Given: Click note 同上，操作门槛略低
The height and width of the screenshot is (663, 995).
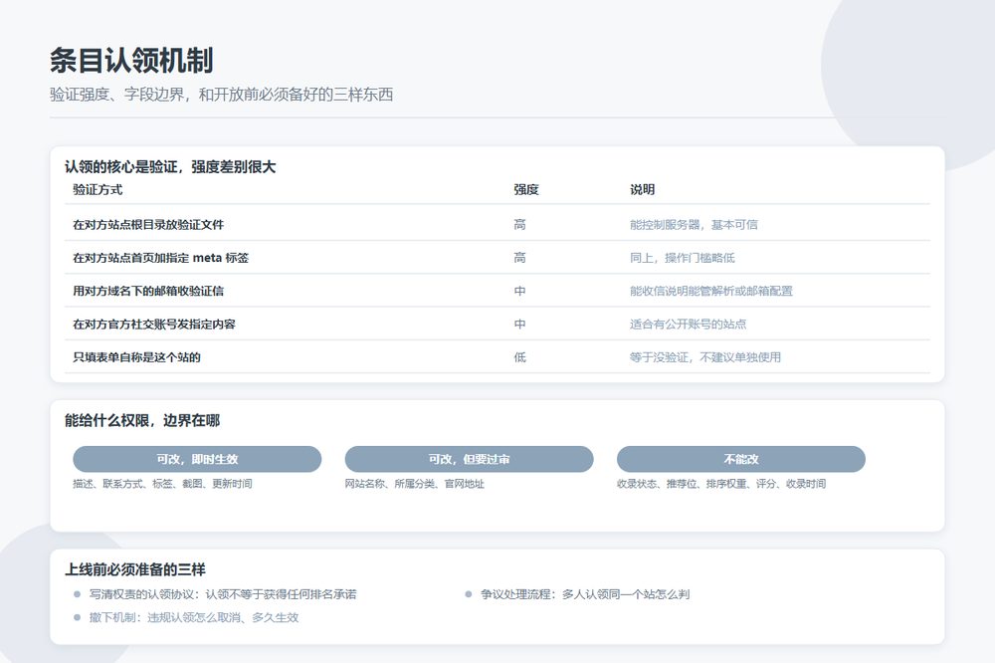Looking at the screenshot, I should (683, 257).
